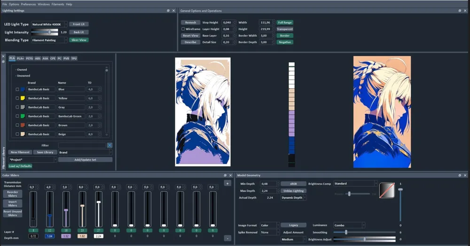Open the Brand sort dropdown
Viewport: 470px width, 246px height.
(86, 152)
